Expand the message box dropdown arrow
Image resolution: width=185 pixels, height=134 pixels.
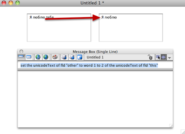169,58
